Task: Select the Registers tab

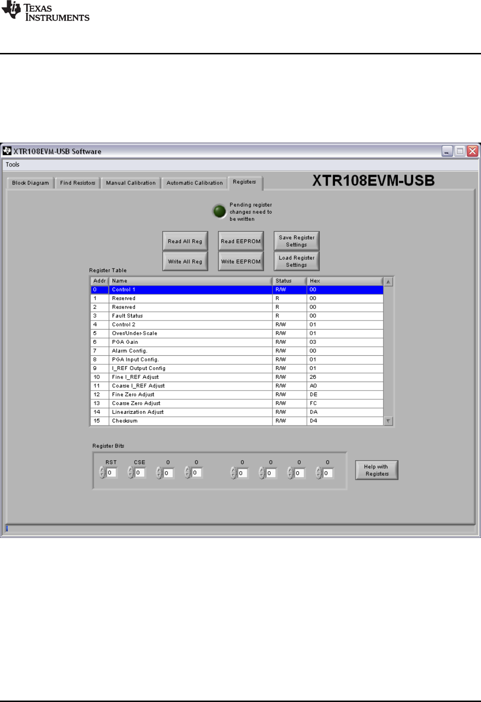Action: click(x=245, y=182)
